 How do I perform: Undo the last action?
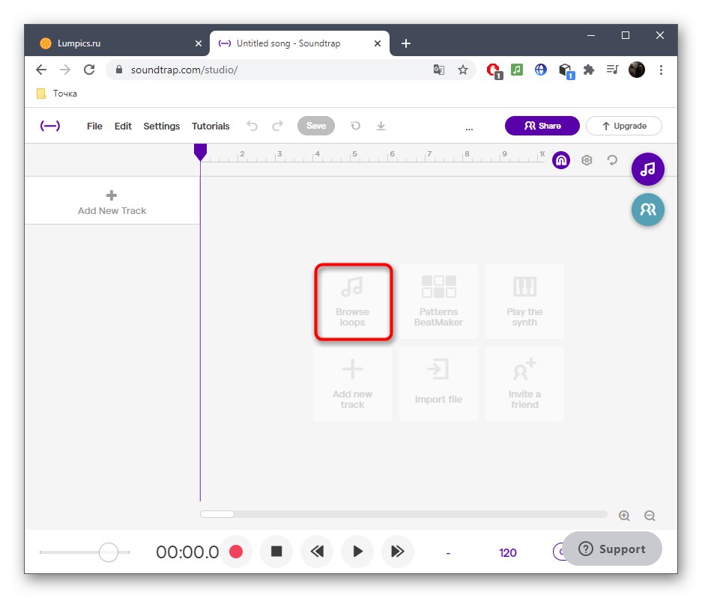[252, 126]
